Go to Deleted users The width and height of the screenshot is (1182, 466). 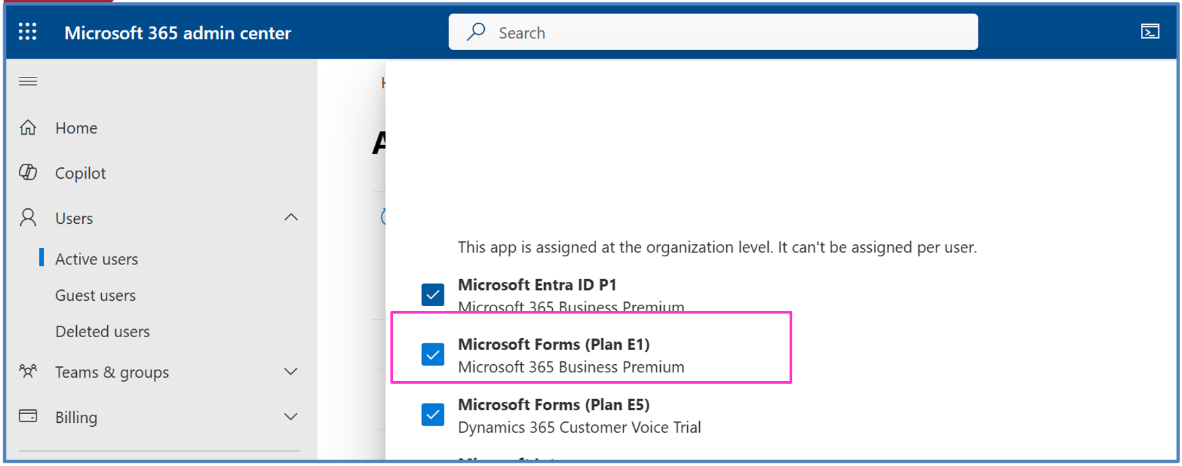(102, 332)
